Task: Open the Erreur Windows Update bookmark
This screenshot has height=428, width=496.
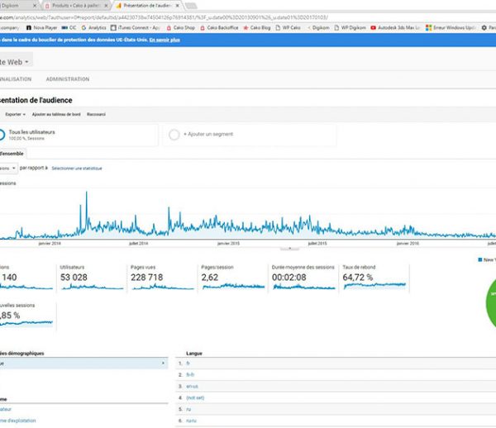Action: click(451, 28)
